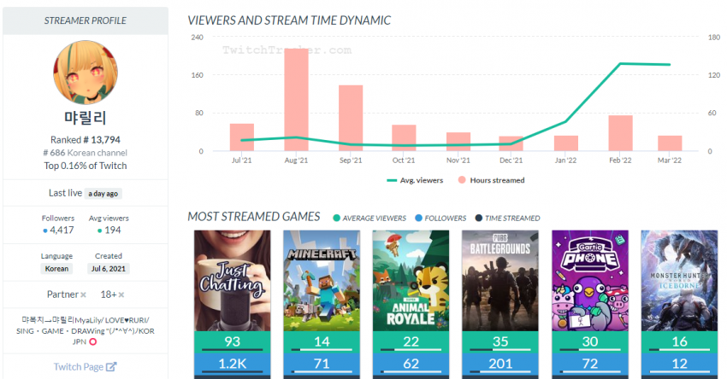Click the 72 followers value for Gartic Phone
The height and width of the screenshot is (379, 727).
(590, 364)
